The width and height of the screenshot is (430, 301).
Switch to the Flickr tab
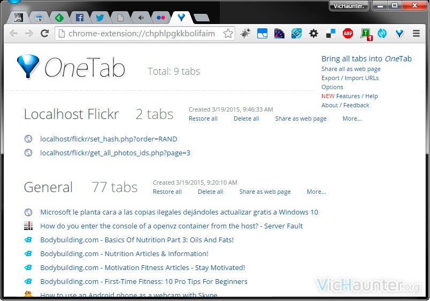tap(160, 18)
